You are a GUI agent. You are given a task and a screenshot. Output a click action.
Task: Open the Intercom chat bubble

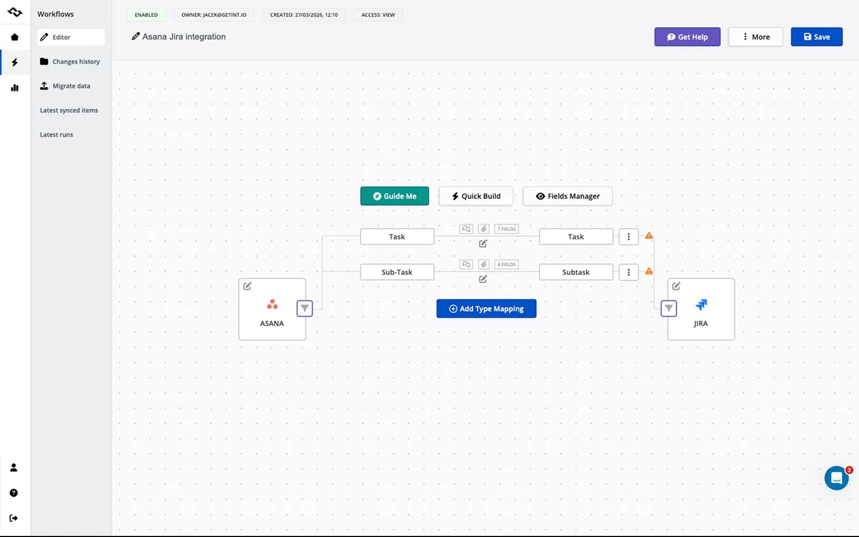point(836,478)
